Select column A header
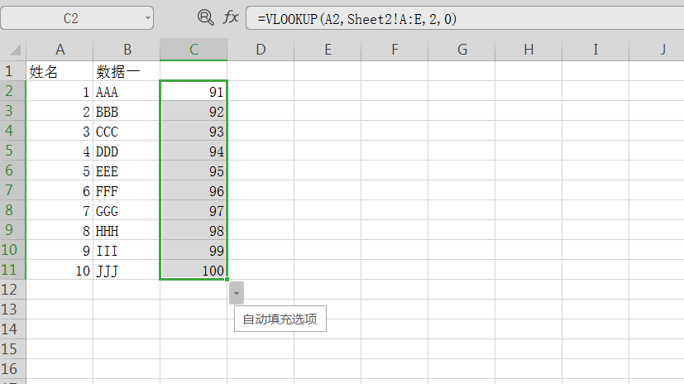 click(60, 50)
